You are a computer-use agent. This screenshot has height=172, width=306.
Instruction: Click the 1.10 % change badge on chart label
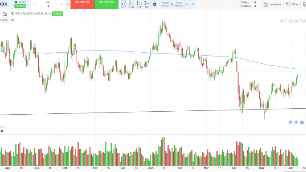click(57, 14)
